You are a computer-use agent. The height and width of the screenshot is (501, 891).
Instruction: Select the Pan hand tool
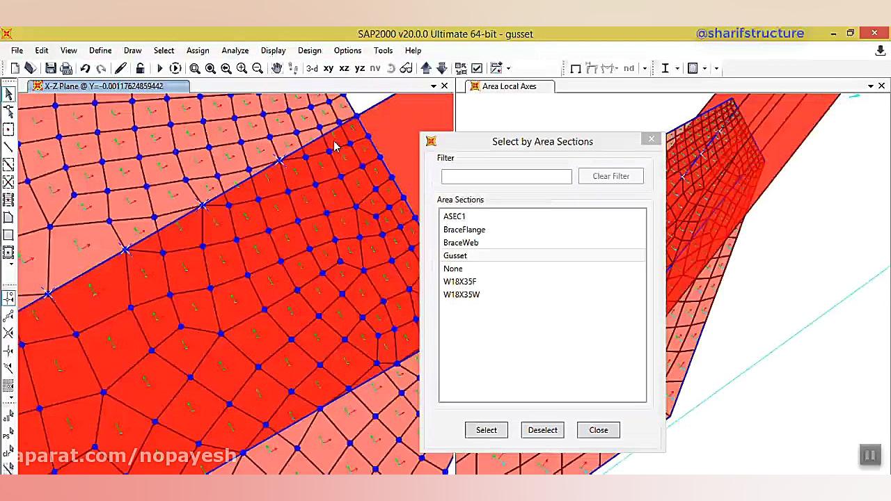276,68
